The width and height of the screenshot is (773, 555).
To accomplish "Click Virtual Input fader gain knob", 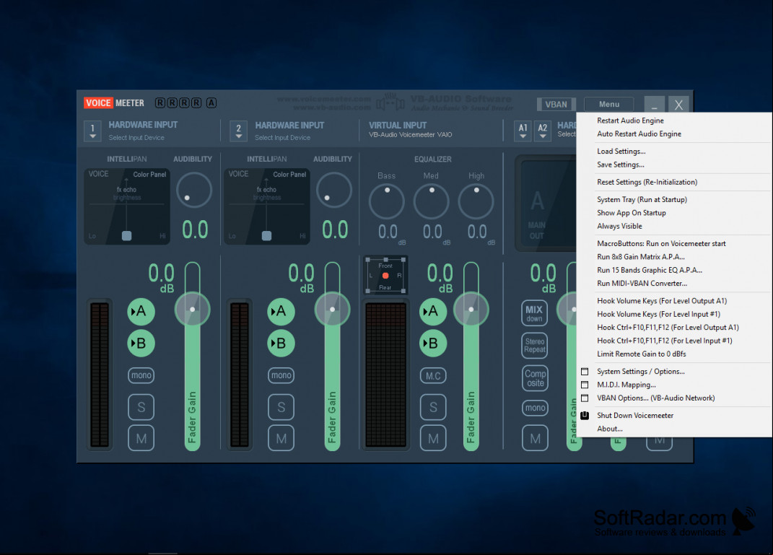I will (x=471, y=310).
